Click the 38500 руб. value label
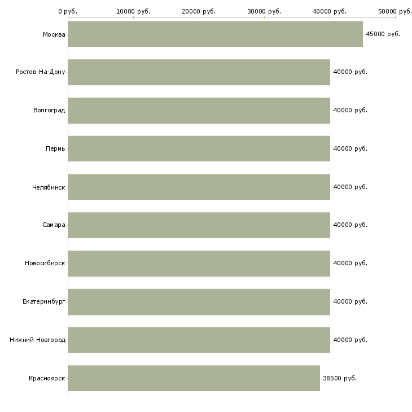 [x=340, y=378]
